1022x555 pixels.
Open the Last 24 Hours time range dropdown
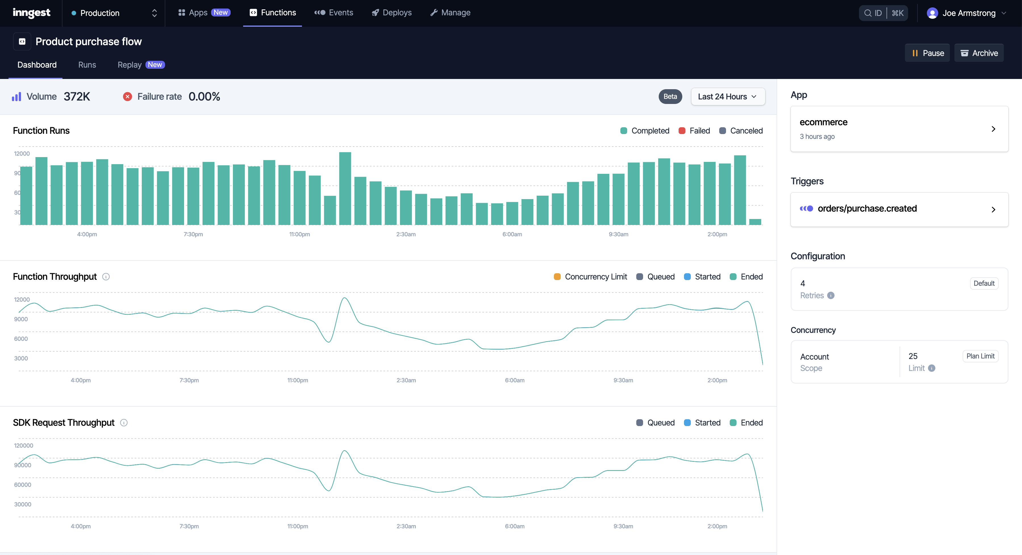(x=728, y=96)
